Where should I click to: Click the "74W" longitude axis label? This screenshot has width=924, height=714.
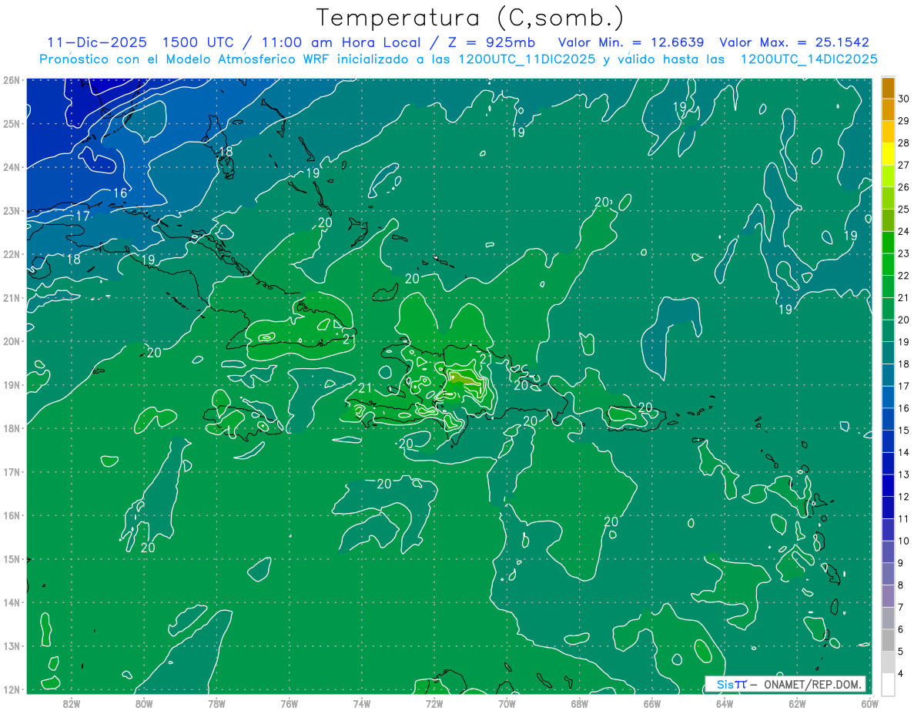[362, 702]
